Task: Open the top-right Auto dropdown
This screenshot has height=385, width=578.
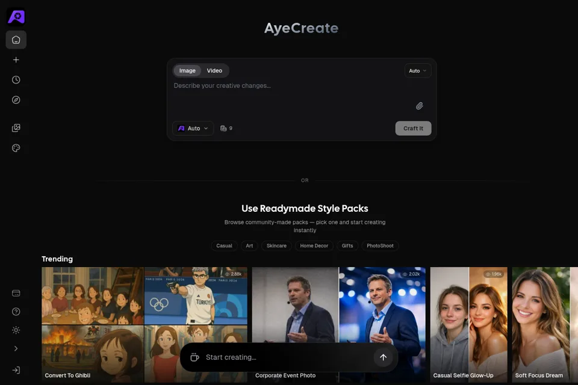Action: pyautogui.click(x=418, y=71)
